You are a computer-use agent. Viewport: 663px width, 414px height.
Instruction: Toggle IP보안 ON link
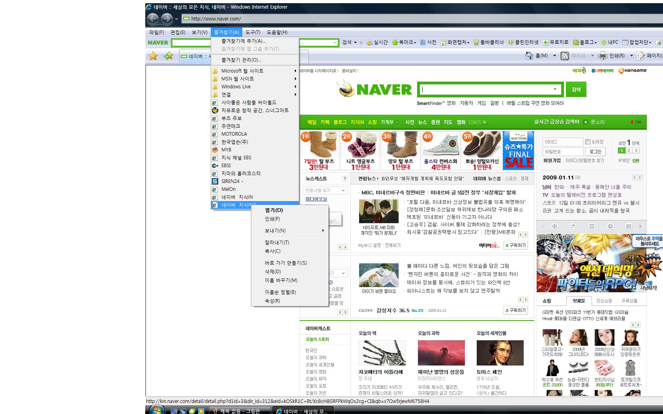[x=636, y=160]
